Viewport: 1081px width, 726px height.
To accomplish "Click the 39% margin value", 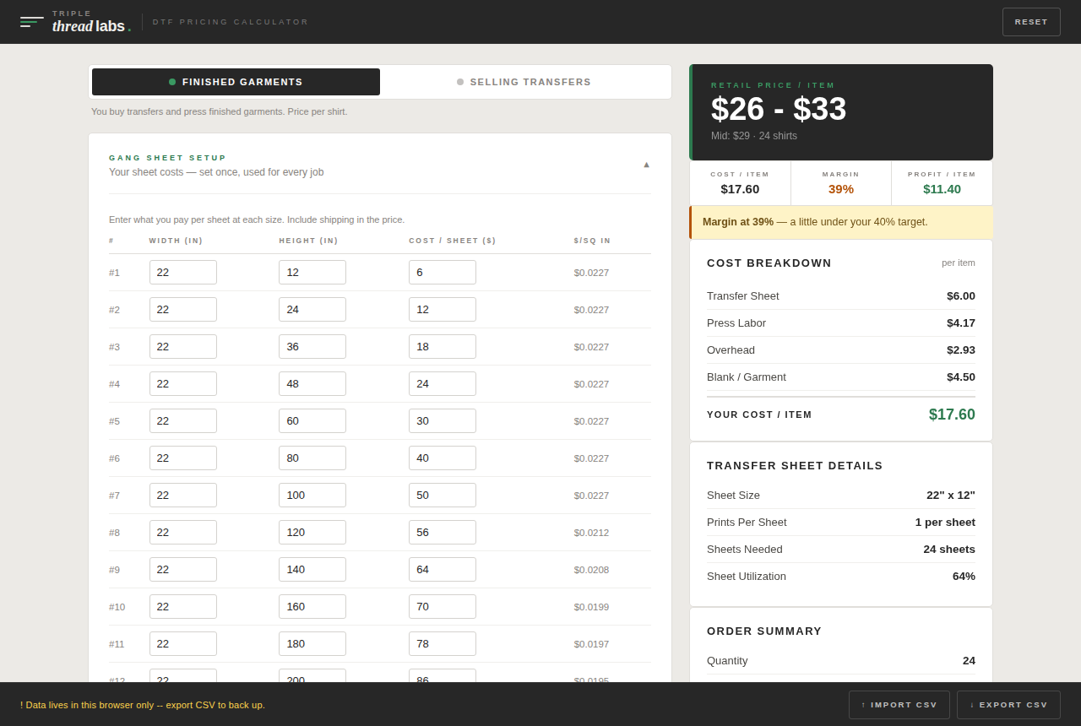I will pos(841,189).
